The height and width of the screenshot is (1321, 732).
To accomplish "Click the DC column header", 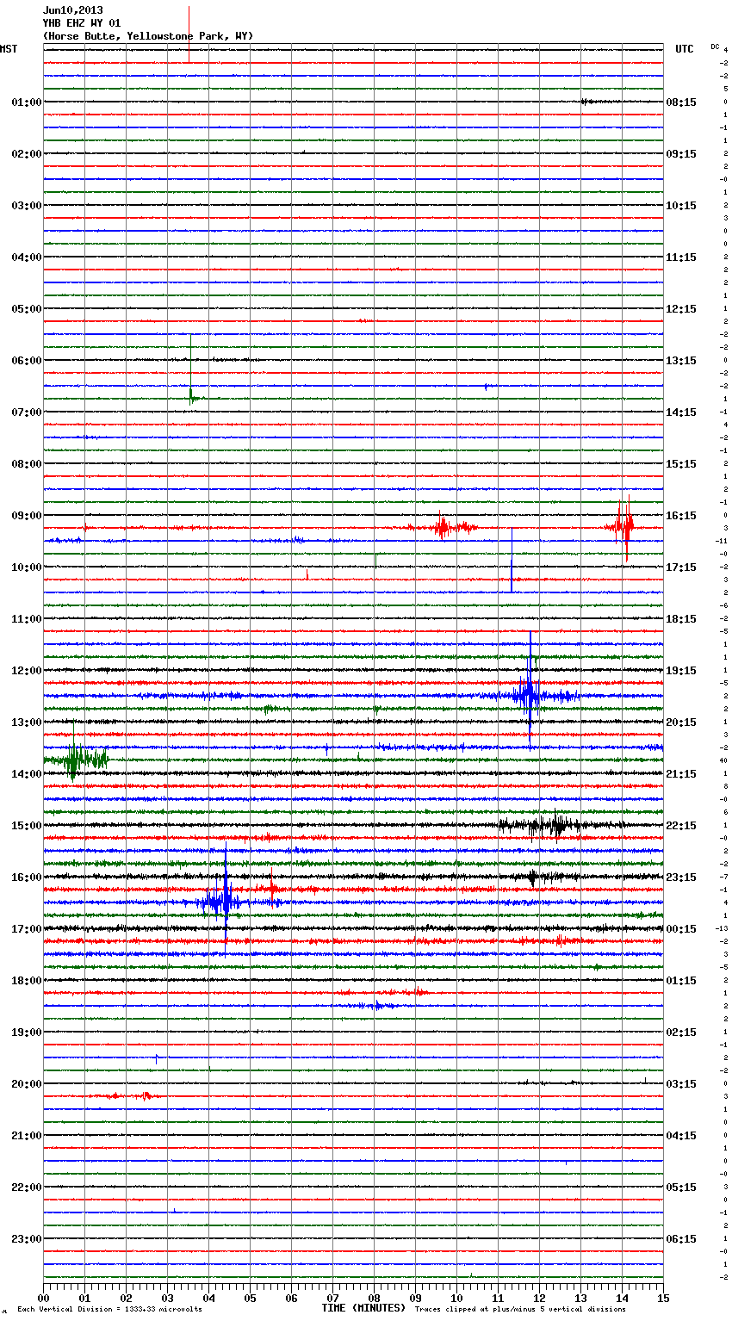I will [715, 47].
